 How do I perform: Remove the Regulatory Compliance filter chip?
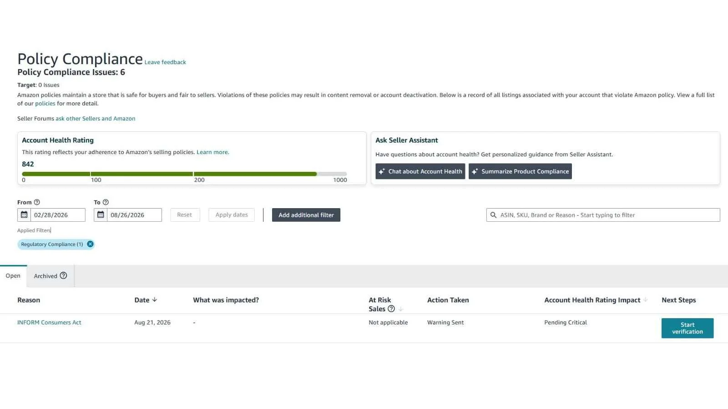click(x=90, y=244)
